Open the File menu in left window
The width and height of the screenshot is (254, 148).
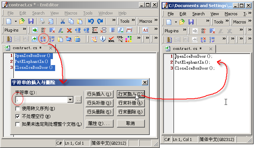pos(10,13)
